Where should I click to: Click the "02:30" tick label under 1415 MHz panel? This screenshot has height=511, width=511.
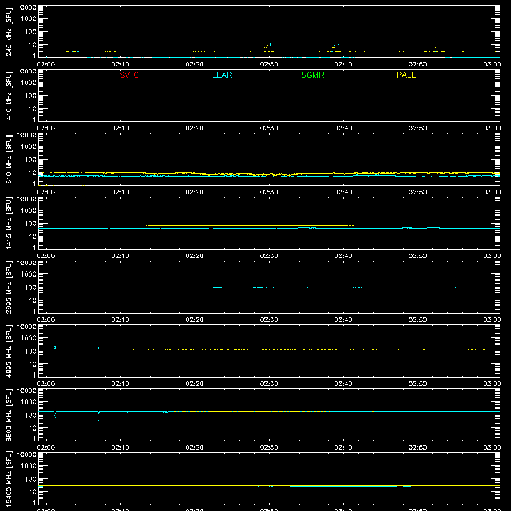269,256
